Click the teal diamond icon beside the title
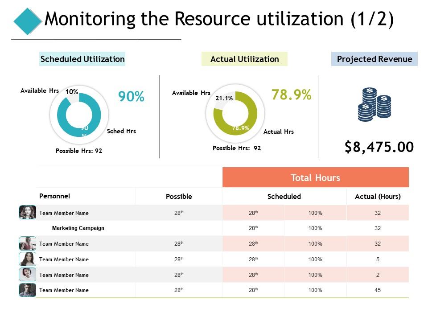Image resolution: width=428 pixels, height=321 pixels. tap(28, 21)
